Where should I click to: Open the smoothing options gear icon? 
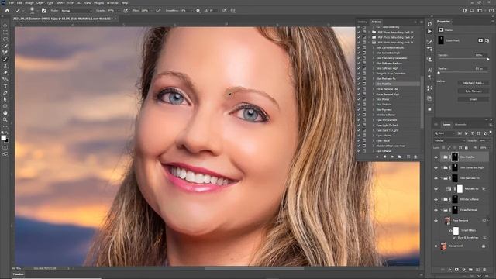point(198,10)
